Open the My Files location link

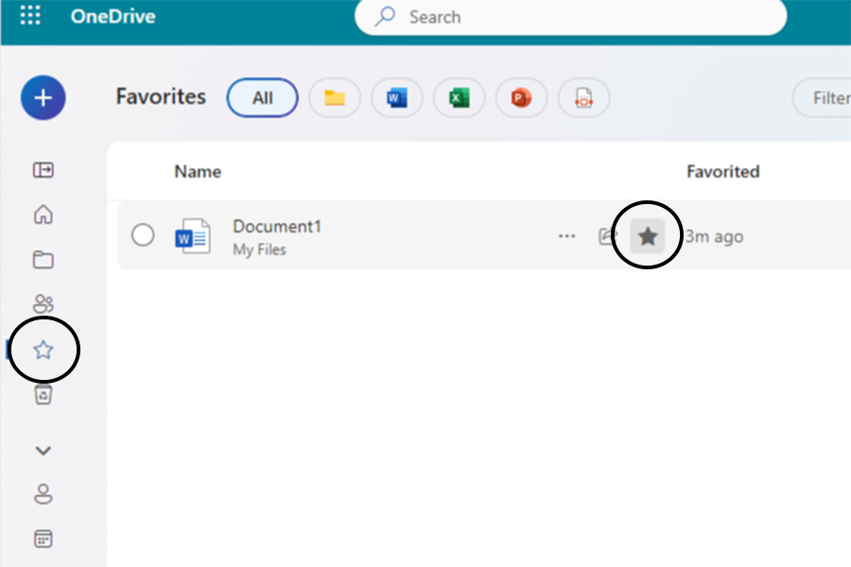259,249
